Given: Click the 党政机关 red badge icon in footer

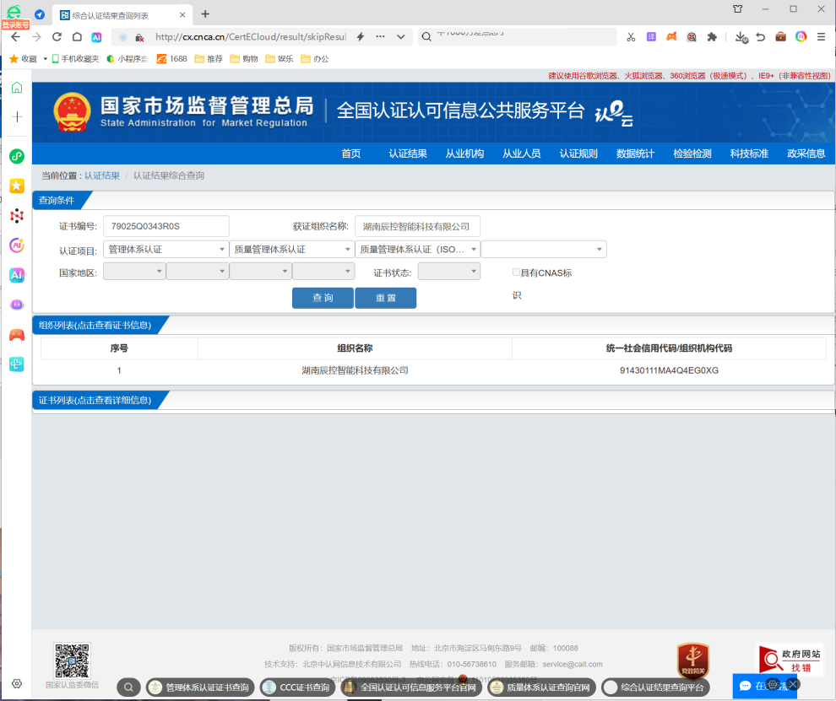Looking at the screenshot, I should click(692, 661).
